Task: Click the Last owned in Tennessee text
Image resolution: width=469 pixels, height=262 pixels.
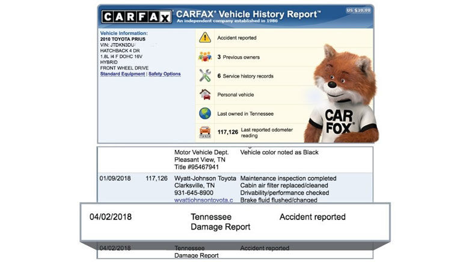Action: pyautogui.click(x=245, y=114)
